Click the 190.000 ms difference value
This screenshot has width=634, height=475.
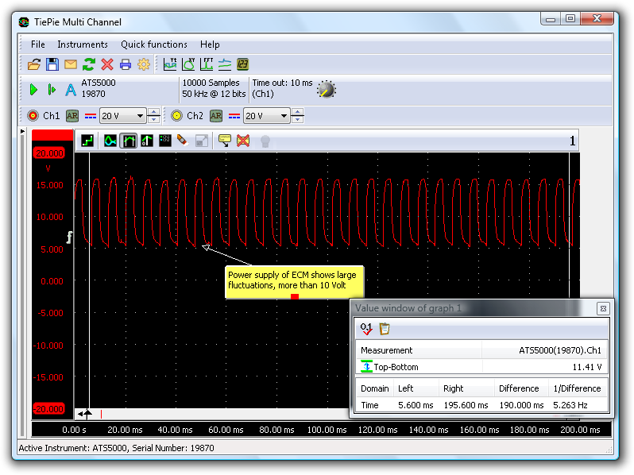521,405
